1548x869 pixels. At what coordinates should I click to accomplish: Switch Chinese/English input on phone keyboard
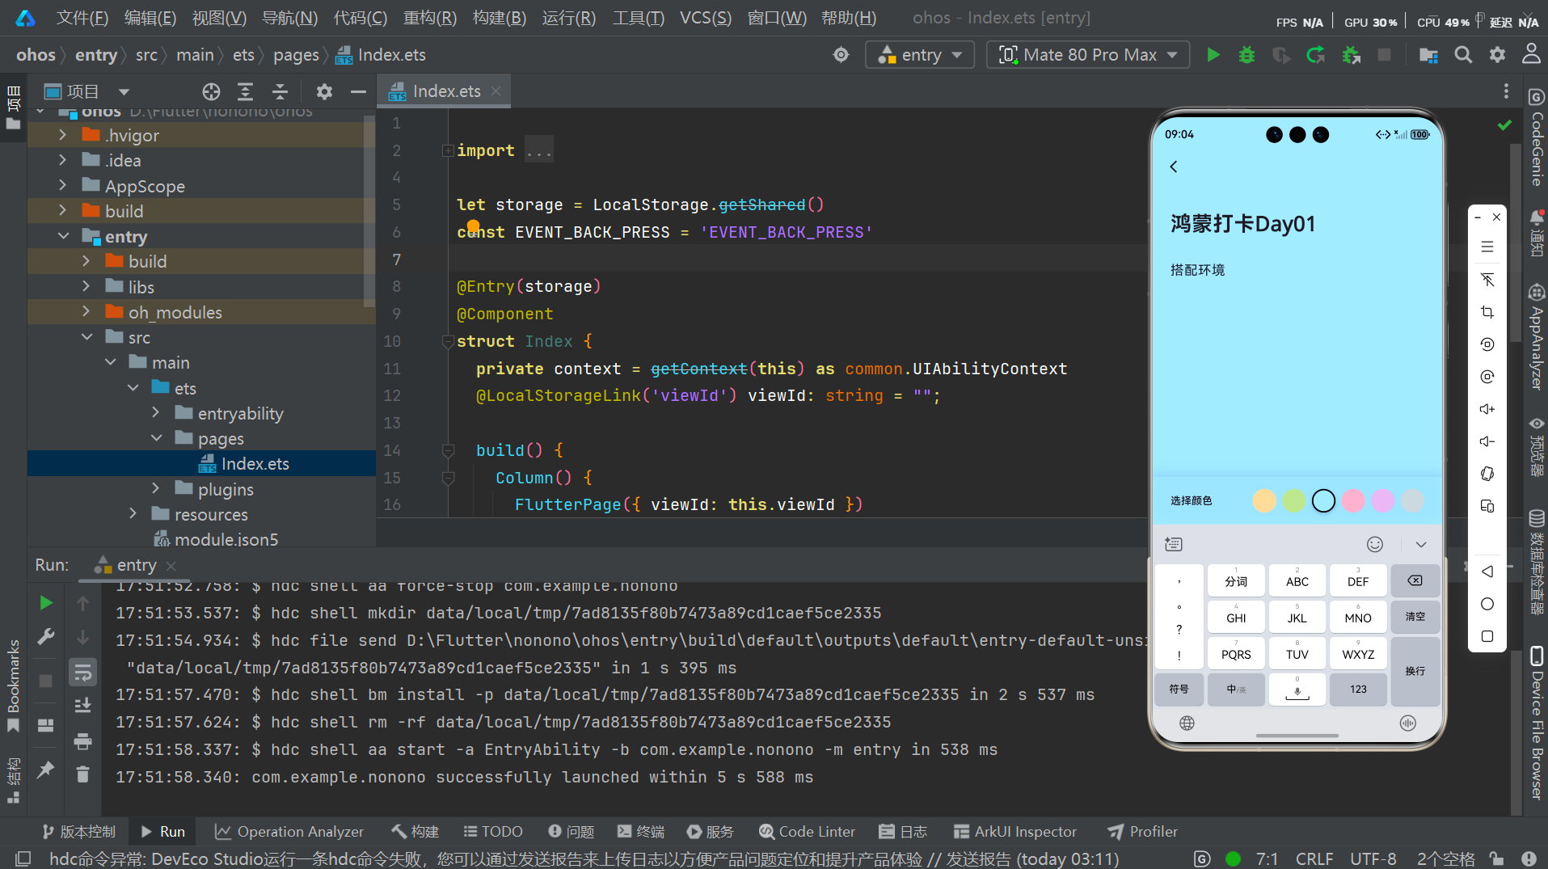pyautogui.click(x=1236, y=690)
